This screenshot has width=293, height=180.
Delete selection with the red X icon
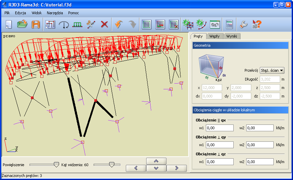click(104, 24)
